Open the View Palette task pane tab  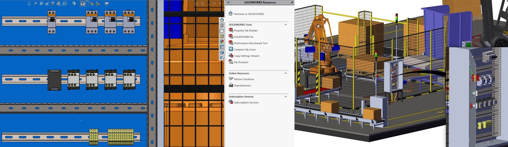tap(222, 36)
